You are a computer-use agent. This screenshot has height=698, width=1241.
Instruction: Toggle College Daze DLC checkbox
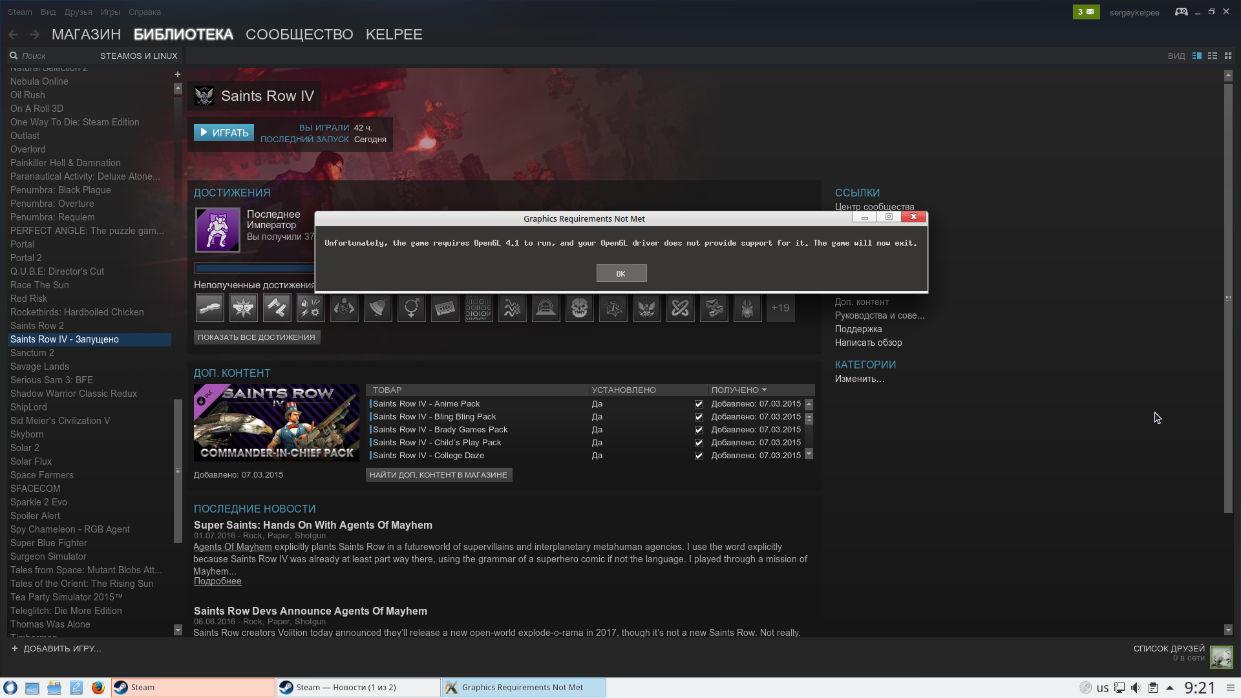(x=699, y=456)
